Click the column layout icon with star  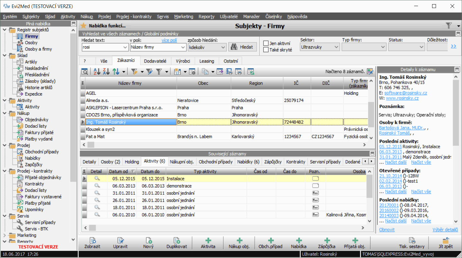coord(177,72)
